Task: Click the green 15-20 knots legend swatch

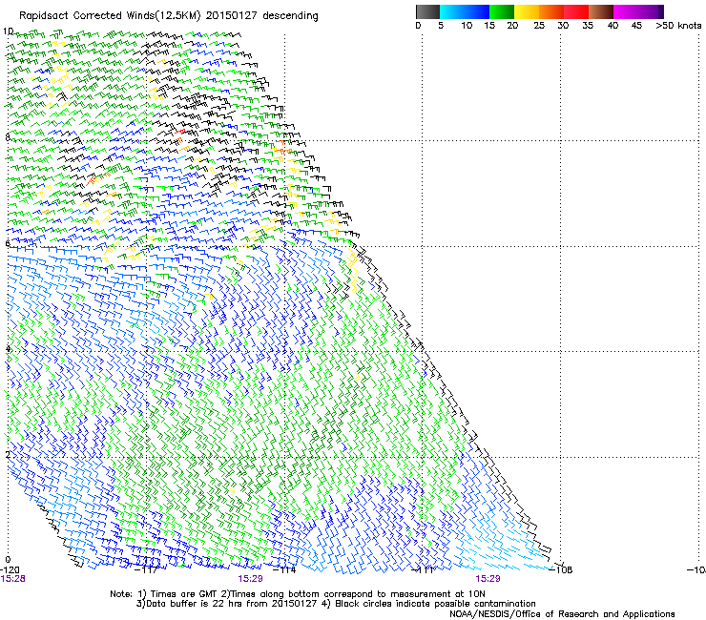Action: pos(502,11)
